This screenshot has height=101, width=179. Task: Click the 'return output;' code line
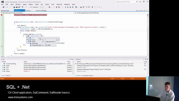19,54
